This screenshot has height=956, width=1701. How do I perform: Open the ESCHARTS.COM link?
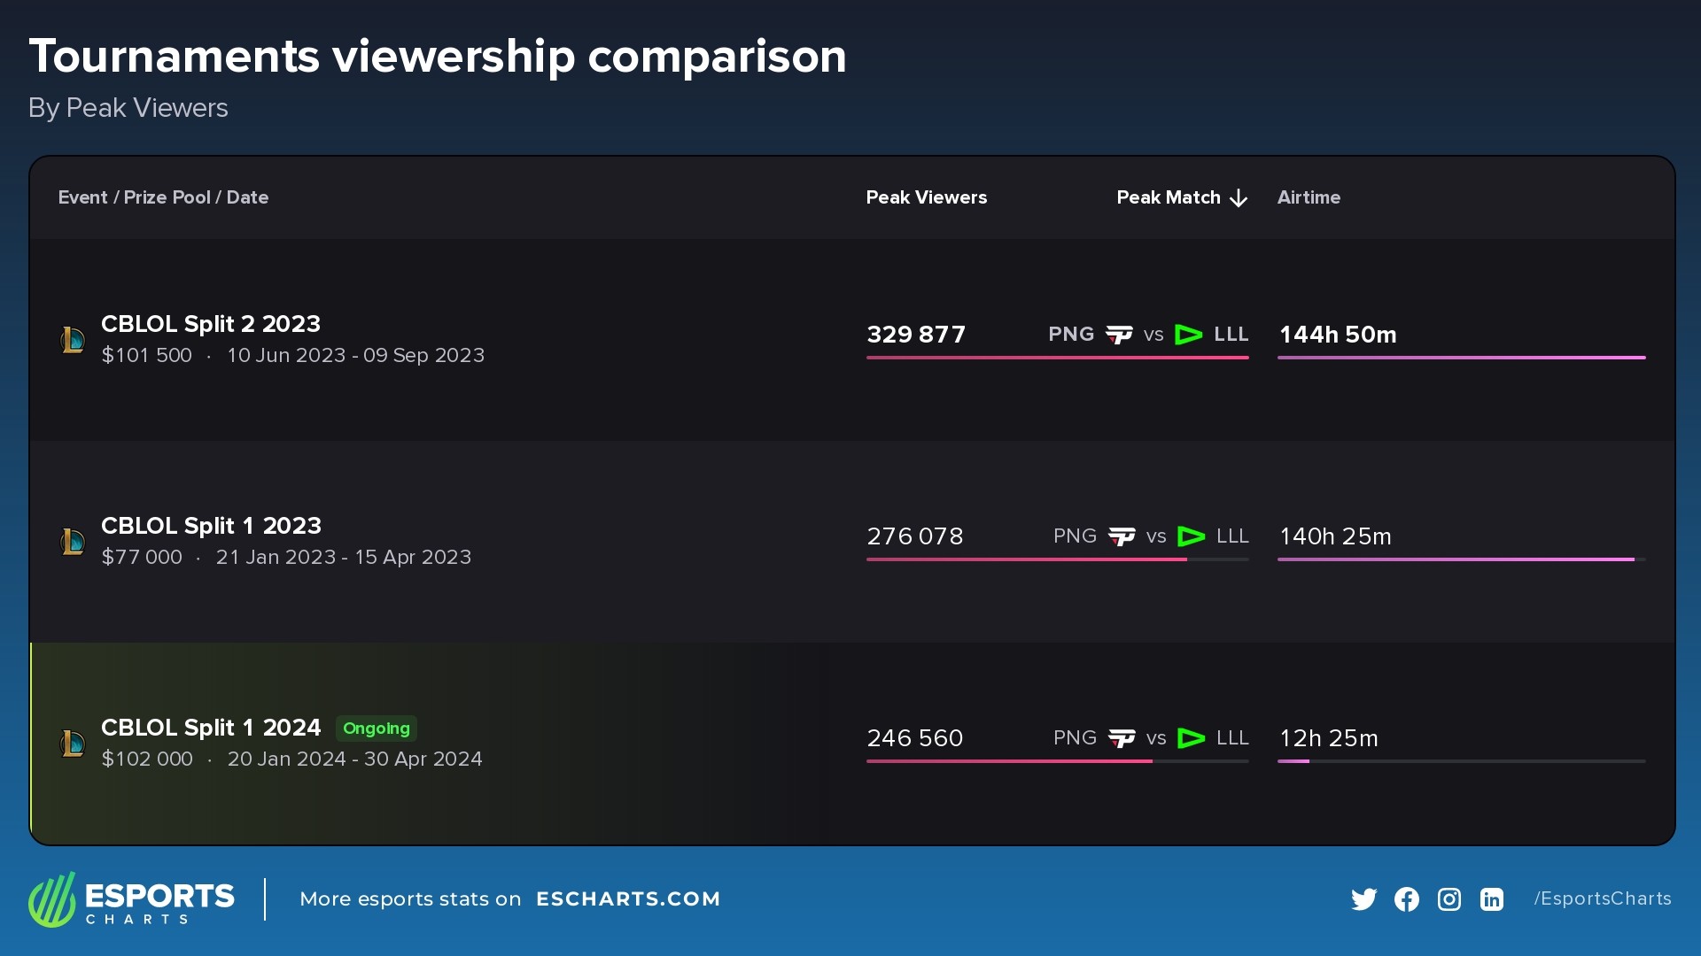tap(628, 899)
